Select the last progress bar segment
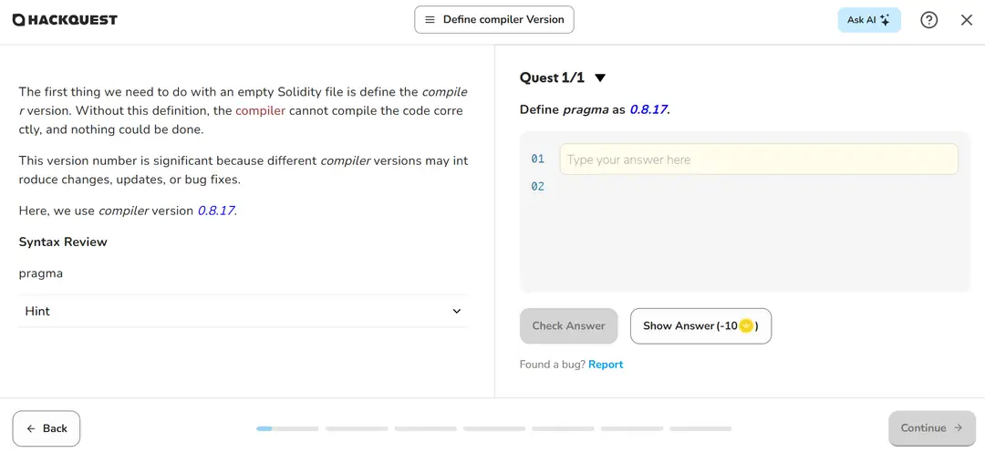 700,428
